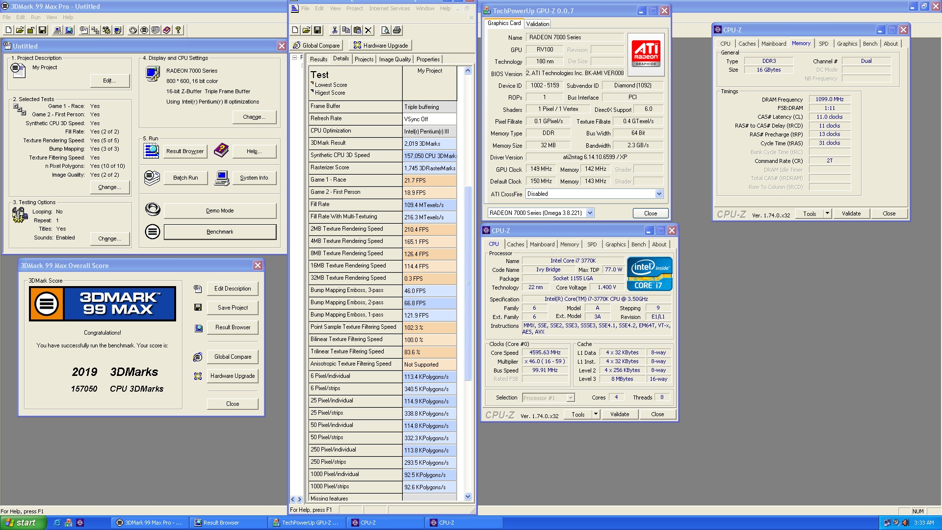The height and width of the screenshot is (530, 942).
Task: Click the 'Game 1 - Race' row label in Result Browser
Action: 355,180
